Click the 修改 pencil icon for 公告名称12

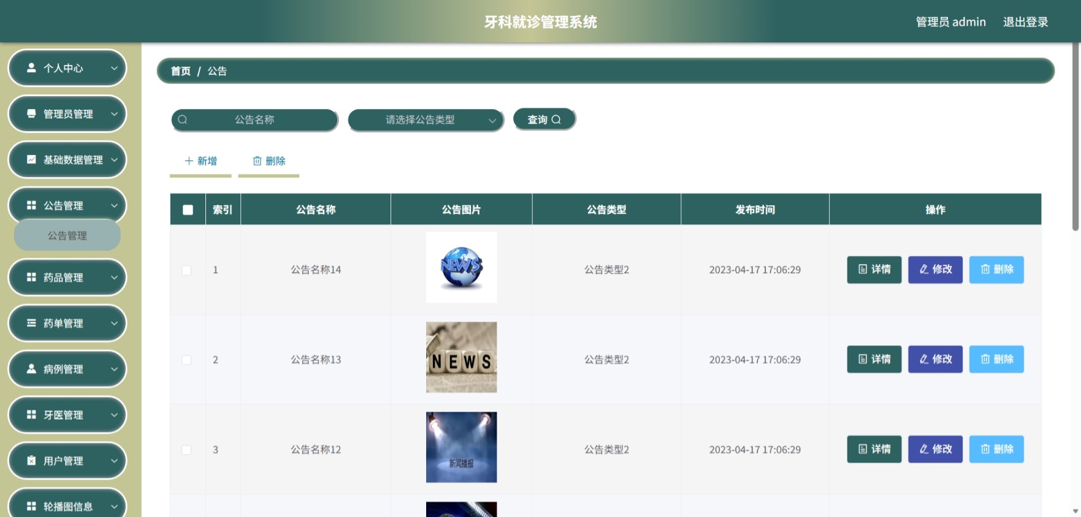(x=924, y=449)
